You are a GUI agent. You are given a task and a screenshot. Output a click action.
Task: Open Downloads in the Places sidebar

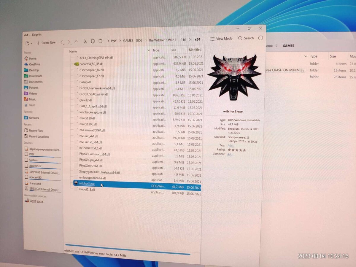pyautogui.click(x=33, y=76)
